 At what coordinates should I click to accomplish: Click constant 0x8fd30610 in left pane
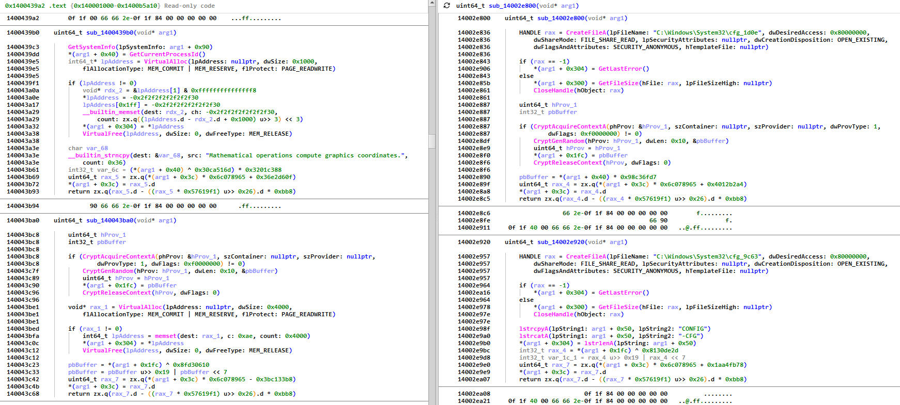click(x=191, y=365)
